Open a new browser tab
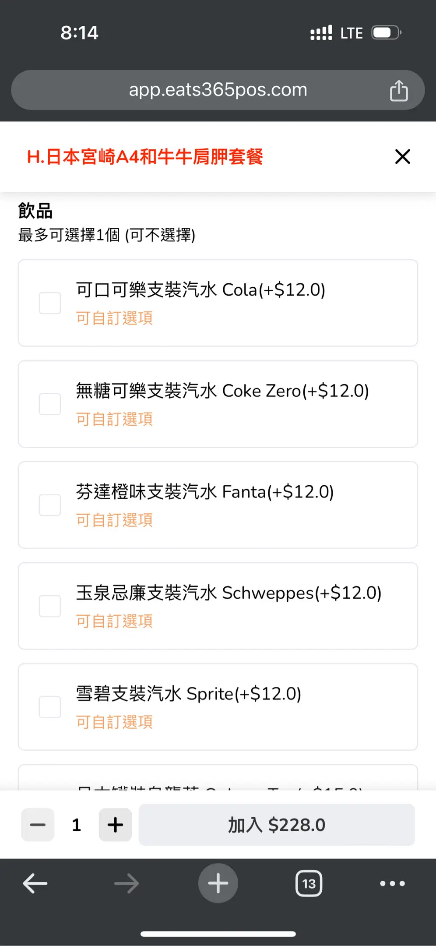Image resolution: width=436 pixels, height=946 pixels. (218, 883)
